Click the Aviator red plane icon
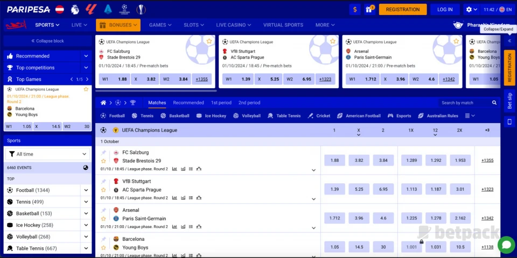The height and width of the screenshot is (258, 517). coord(16,25)
